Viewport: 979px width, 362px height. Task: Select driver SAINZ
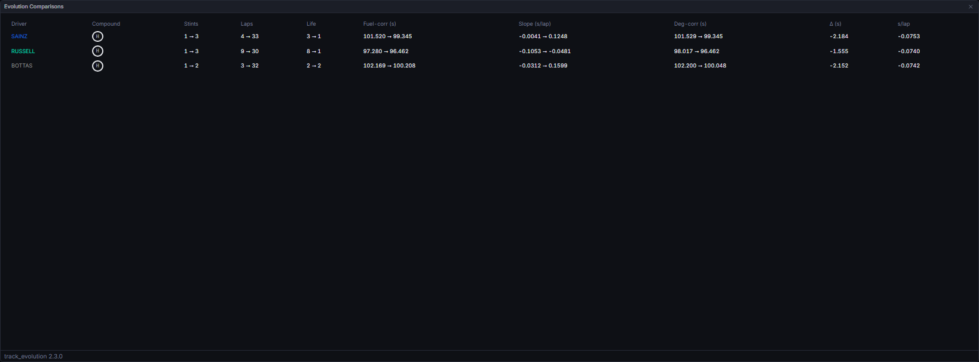[19, 36]
